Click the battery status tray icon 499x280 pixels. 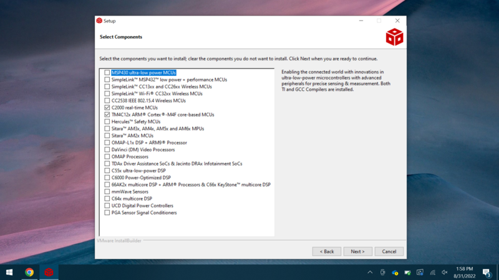[x=407, y=273]
